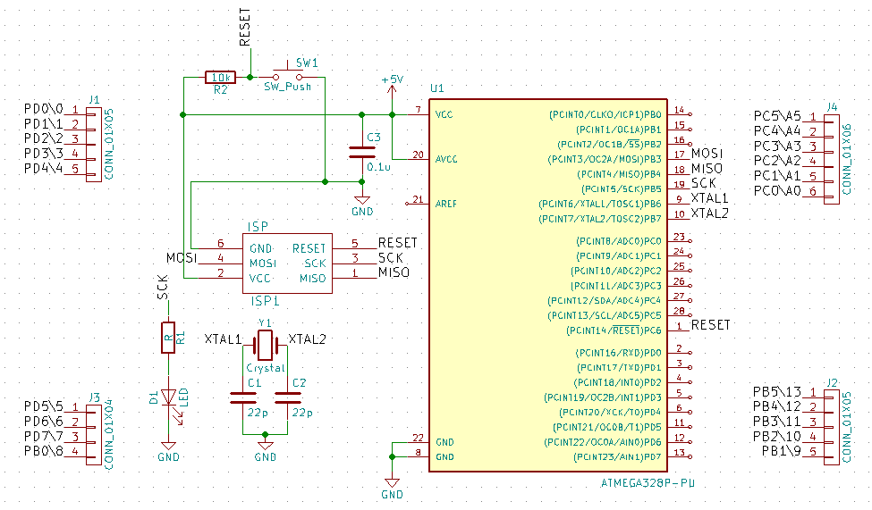Click the SCK label at ISP pin 3
This screenshot has height=510, width=872.
pyautogui.click(x=391, y=258)
